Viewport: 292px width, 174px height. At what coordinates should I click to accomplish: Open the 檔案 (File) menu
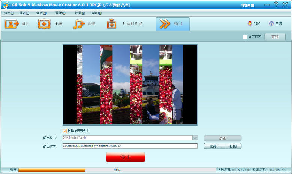point(9,13)
